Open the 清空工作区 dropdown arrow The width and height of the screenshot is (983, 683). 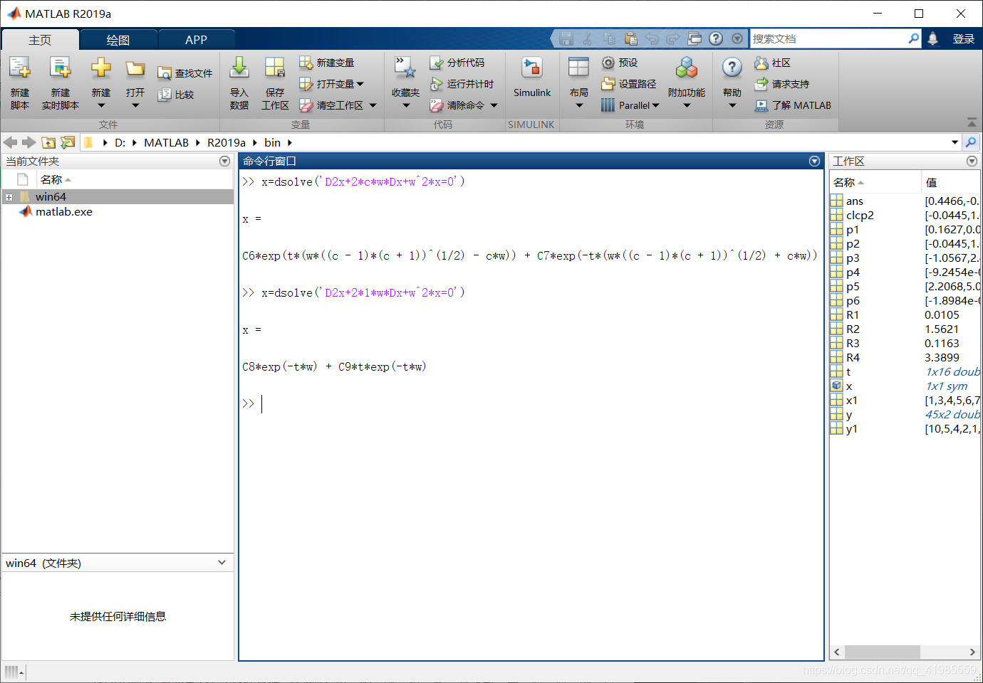(373, 105)
